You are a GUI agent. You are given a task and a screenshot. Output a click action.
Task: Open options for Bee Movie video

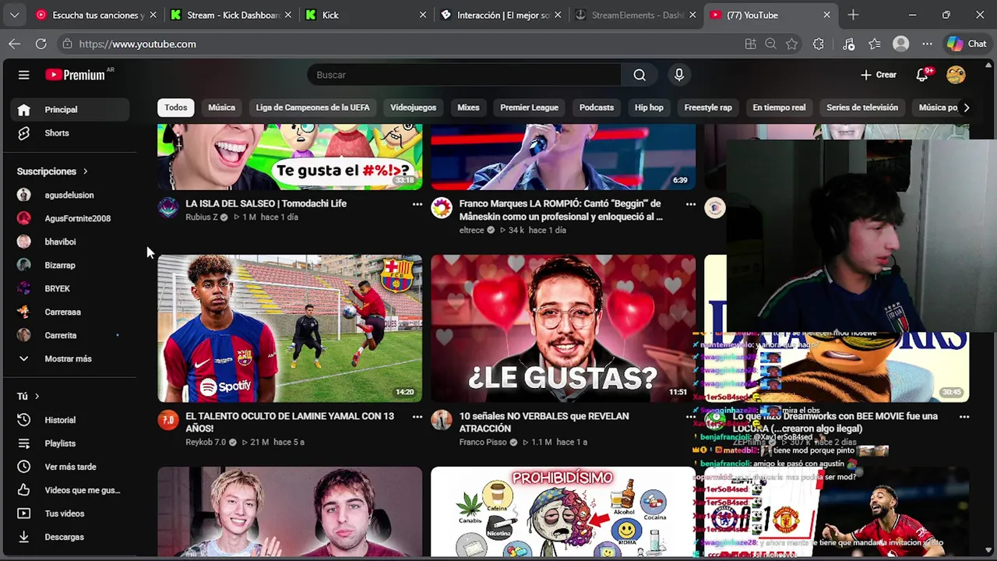point(964,417)
